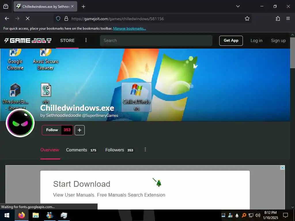Screen dimensions: 295x221
Task: Open the Sign up link
Action: (x=278, y=41)
